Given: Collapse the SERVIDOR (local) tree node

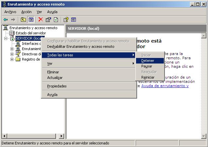Looking at the screenshot, I should click(x=6, y=38).
